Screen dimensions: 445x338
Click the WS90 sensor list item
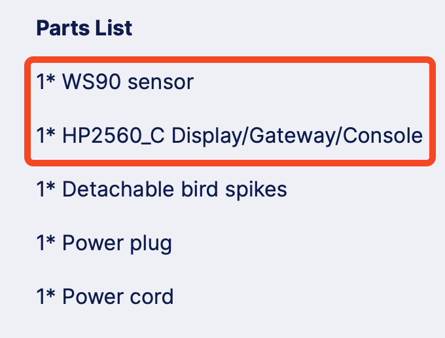pyautogui.click(x=115, y=83)
